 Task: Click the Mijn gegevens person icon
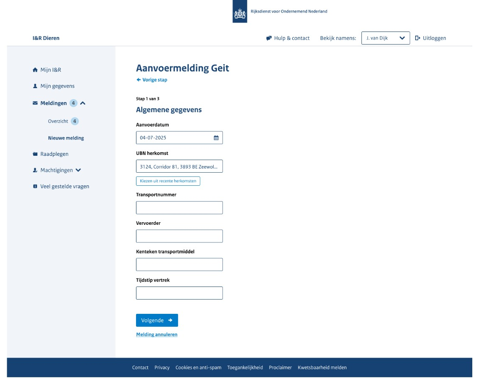[35, 86]
